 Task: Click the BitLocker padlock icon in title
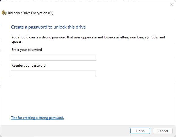tap(4, 13)
